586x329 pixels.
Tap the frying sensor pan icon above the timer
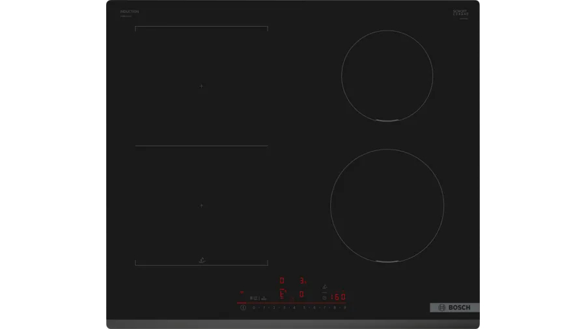[x=324, y=287]
